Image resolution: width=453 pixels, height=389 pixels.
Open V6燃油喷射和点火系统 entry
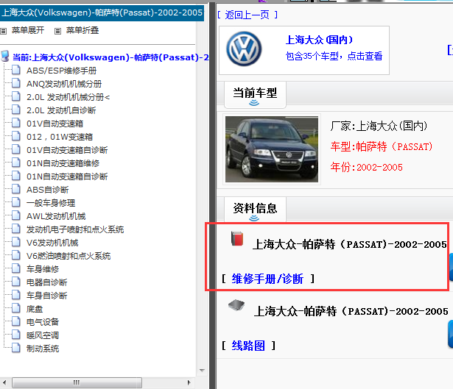pyautogui.click(x=69, y=256)
